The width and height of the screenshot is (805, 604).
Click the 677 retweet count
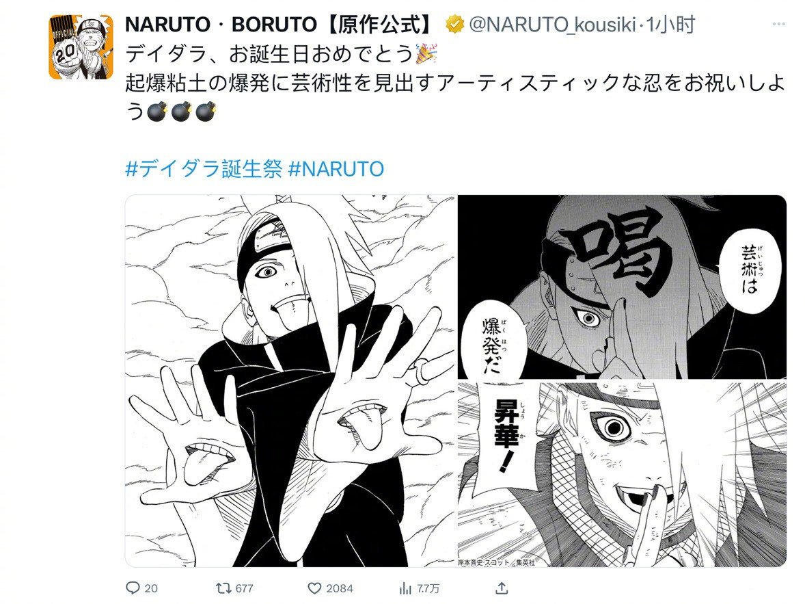tap(245, 588)
